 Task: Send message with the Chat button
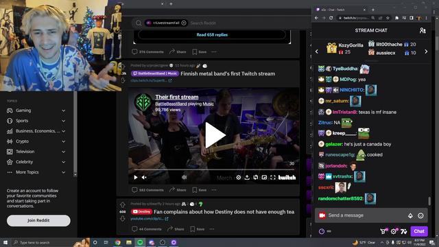coord(419,231)
